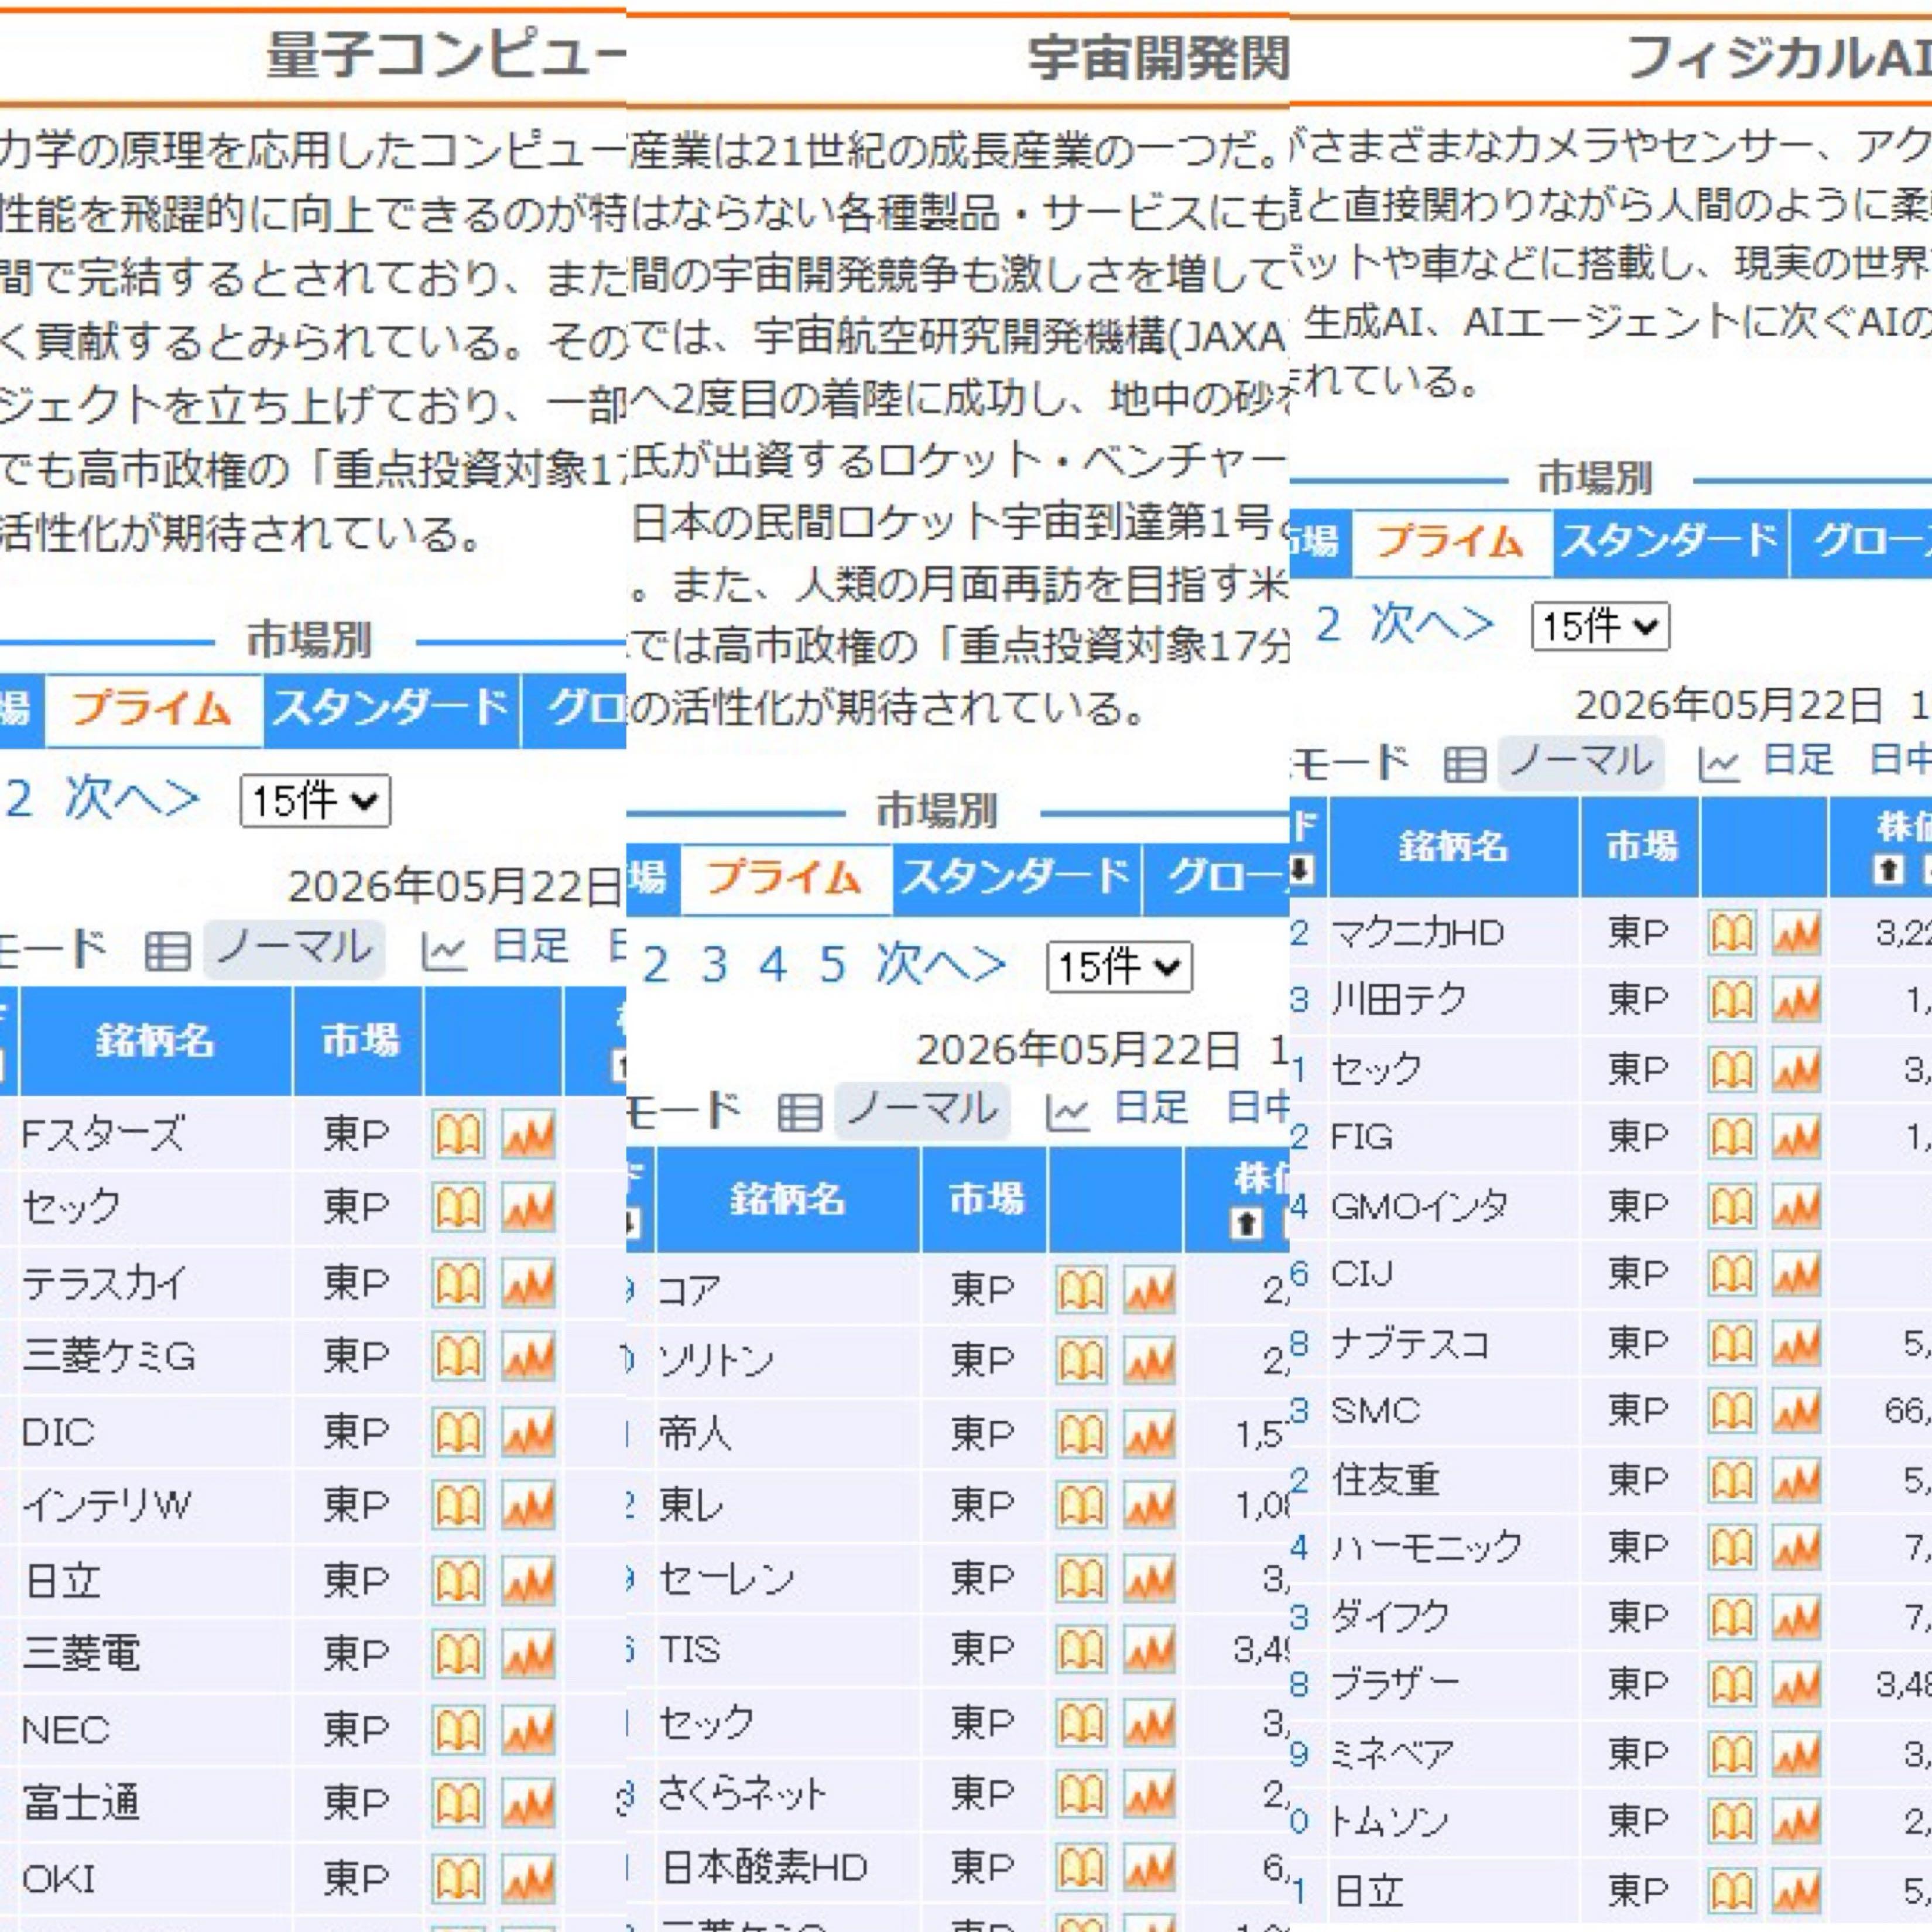Open NEC chart icon
This screenshot has width=1932, height=1932.
coord(528,1729)
